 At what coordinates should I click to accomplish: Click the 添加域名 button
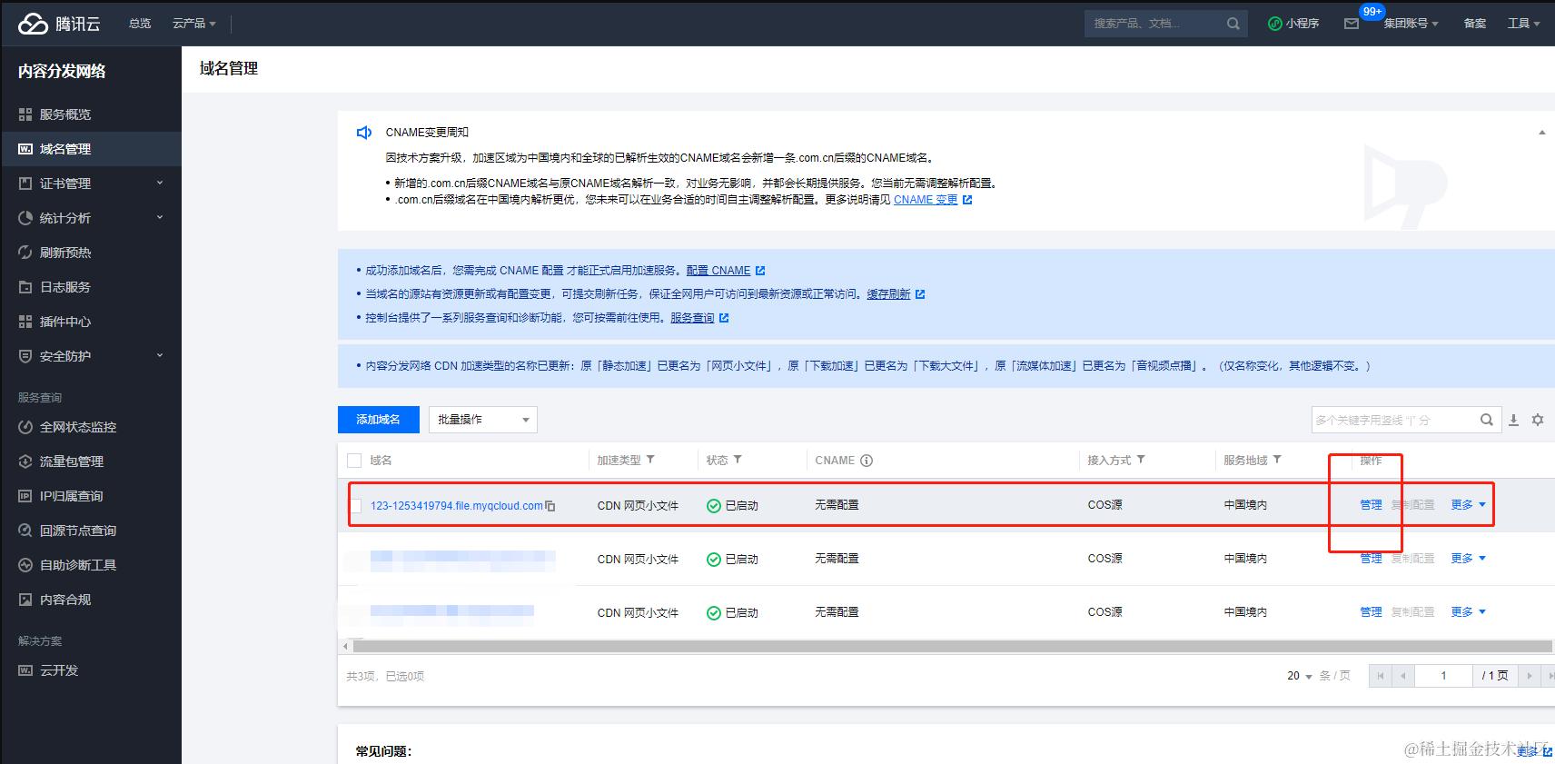click(379, 420)
